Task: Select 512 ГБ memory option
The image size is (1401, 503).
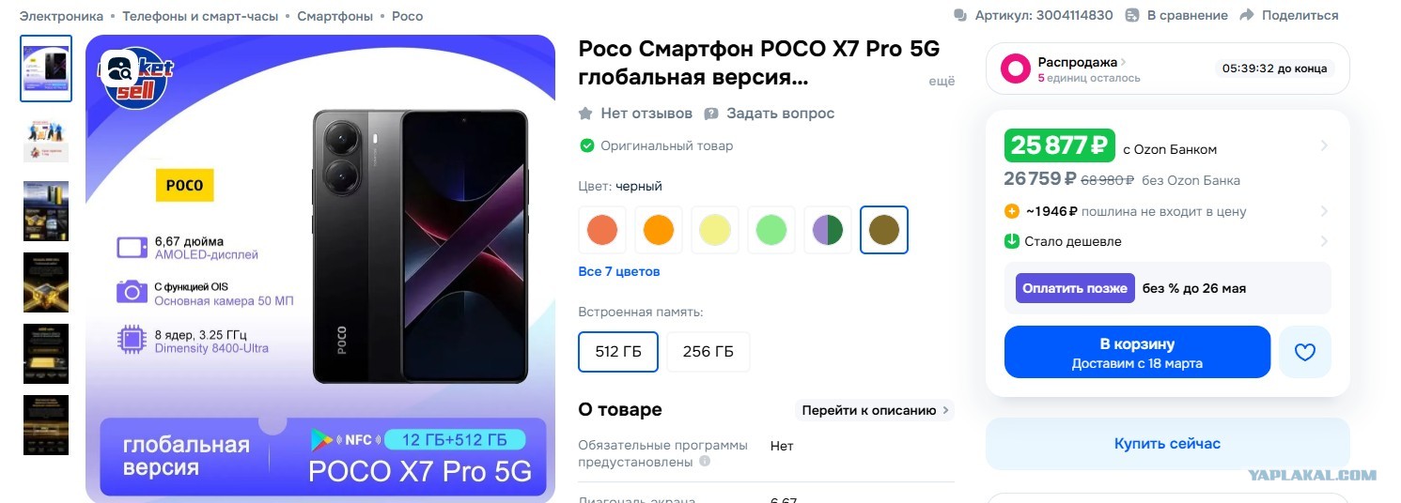Action: [618, 352]
